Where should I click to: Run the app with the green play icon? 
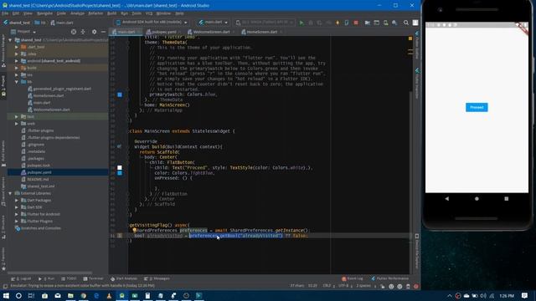tap(301, 23)
